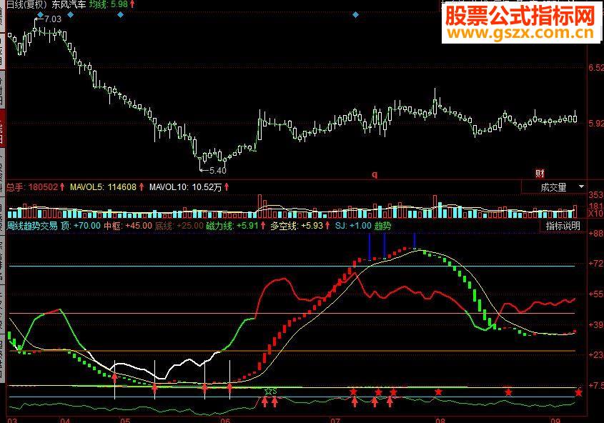Click the 6.52 price axis label

(x=596, y=68)
